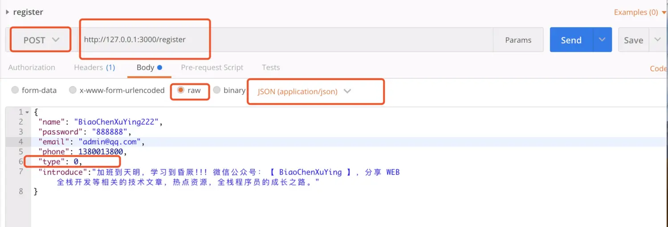Image resolution: width=668 pixels, height=227 pixels.
Task: Save the request
Action: coord(634,40)
